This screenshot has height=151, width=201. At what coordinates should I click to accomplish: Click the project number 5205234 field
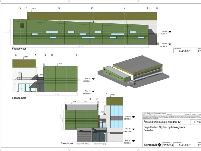pos(168,145)
